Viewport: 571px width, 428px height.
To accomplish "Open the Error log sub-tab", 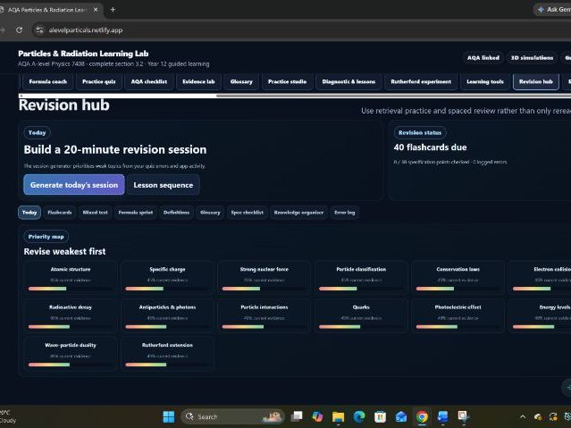I will tap(345, 213).
